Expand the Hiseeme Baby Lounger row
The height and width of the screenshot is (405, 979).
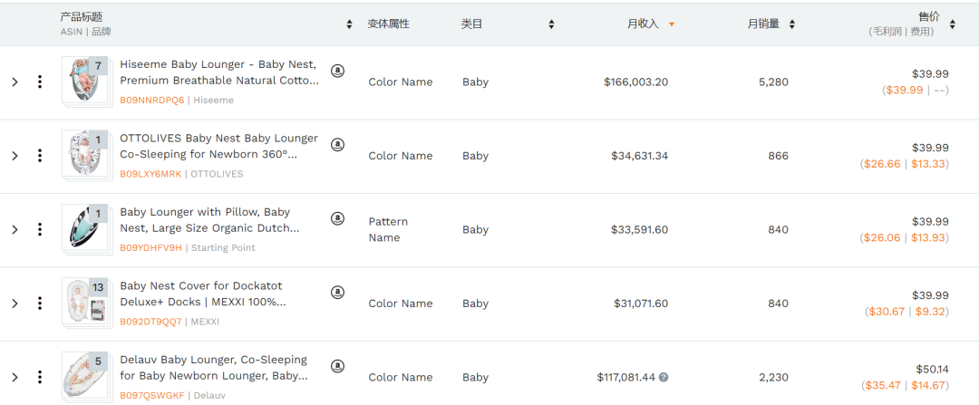[15, 82]
